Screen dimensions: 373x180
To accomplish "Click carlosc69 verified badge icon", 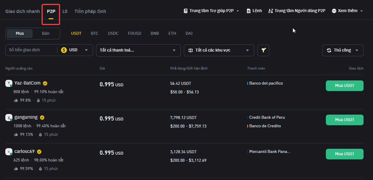I will (x=39, y=152).
